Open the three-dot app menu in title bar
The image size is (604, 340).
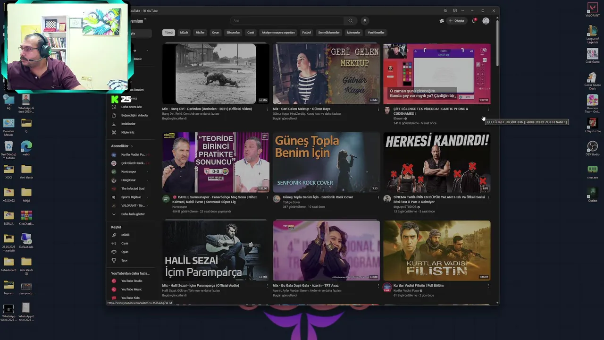(463, 10)
